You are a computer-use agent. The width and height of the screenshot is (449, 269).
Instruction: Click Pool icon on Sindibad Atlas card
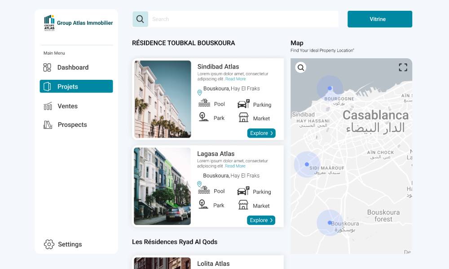204,103
